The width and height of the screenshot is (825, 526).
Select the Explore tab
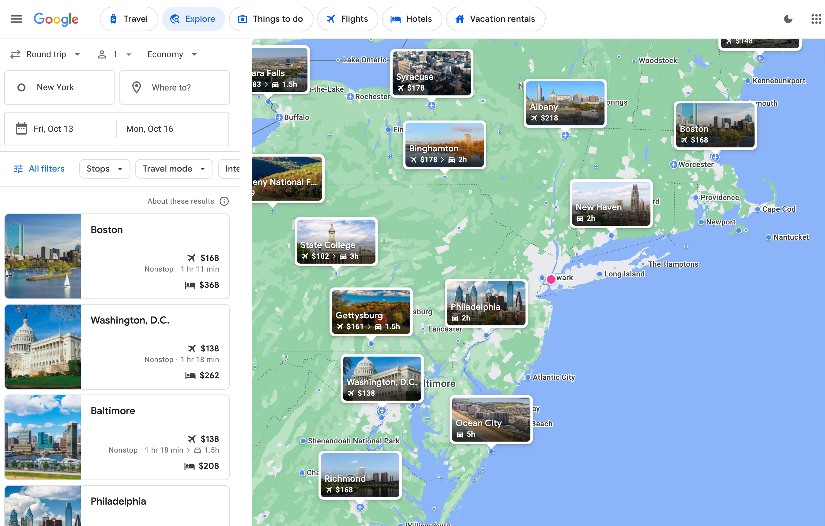(x=193, y=19)
